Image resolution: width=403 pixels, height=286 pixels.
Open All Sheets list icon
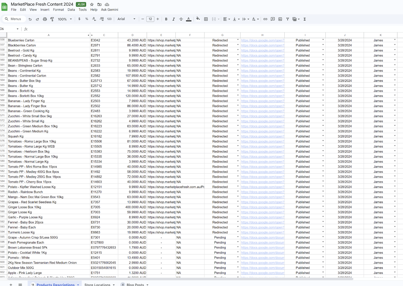click(20, 284)
